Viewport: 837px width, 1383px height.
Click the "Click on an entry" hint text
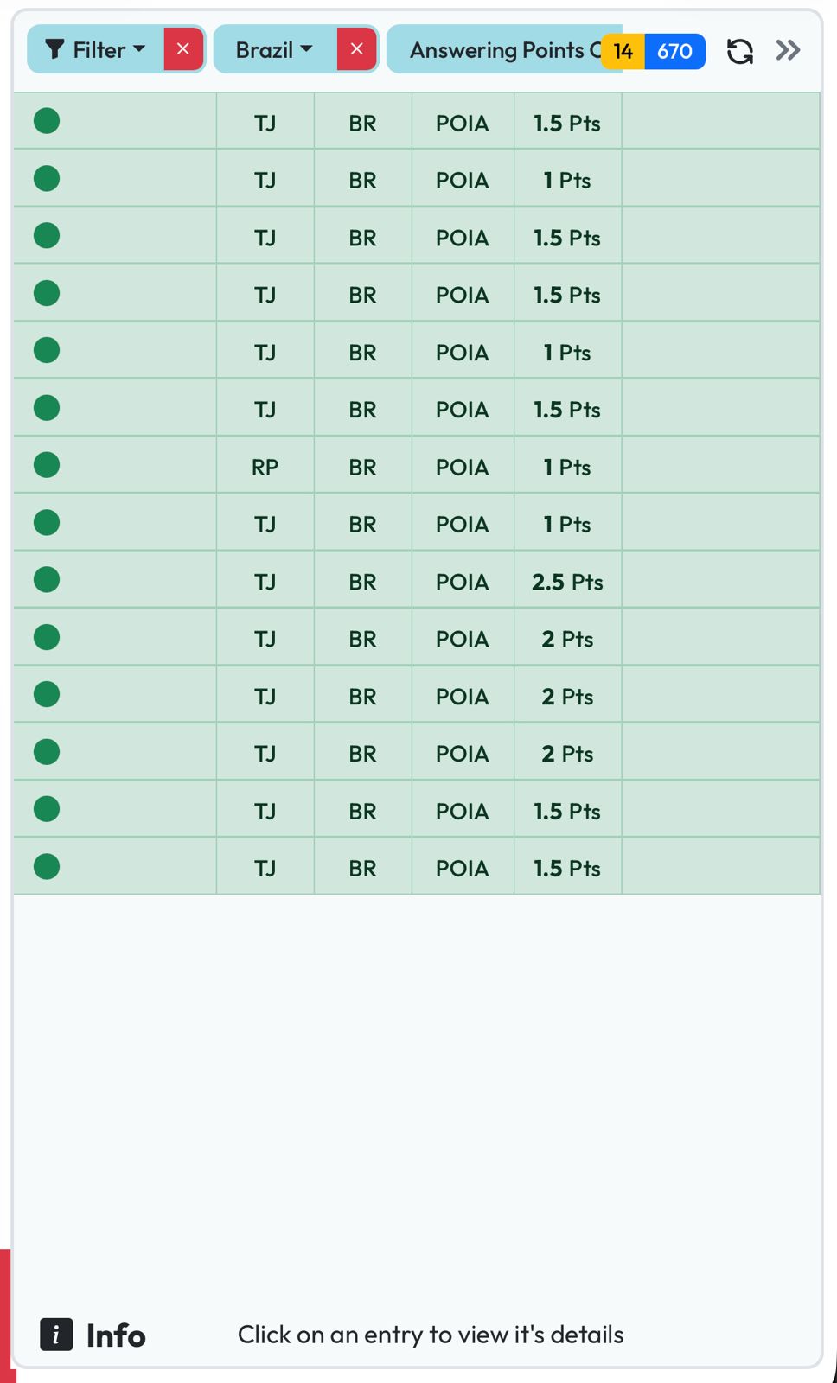pyautogui.click(x=430, y=1335)
